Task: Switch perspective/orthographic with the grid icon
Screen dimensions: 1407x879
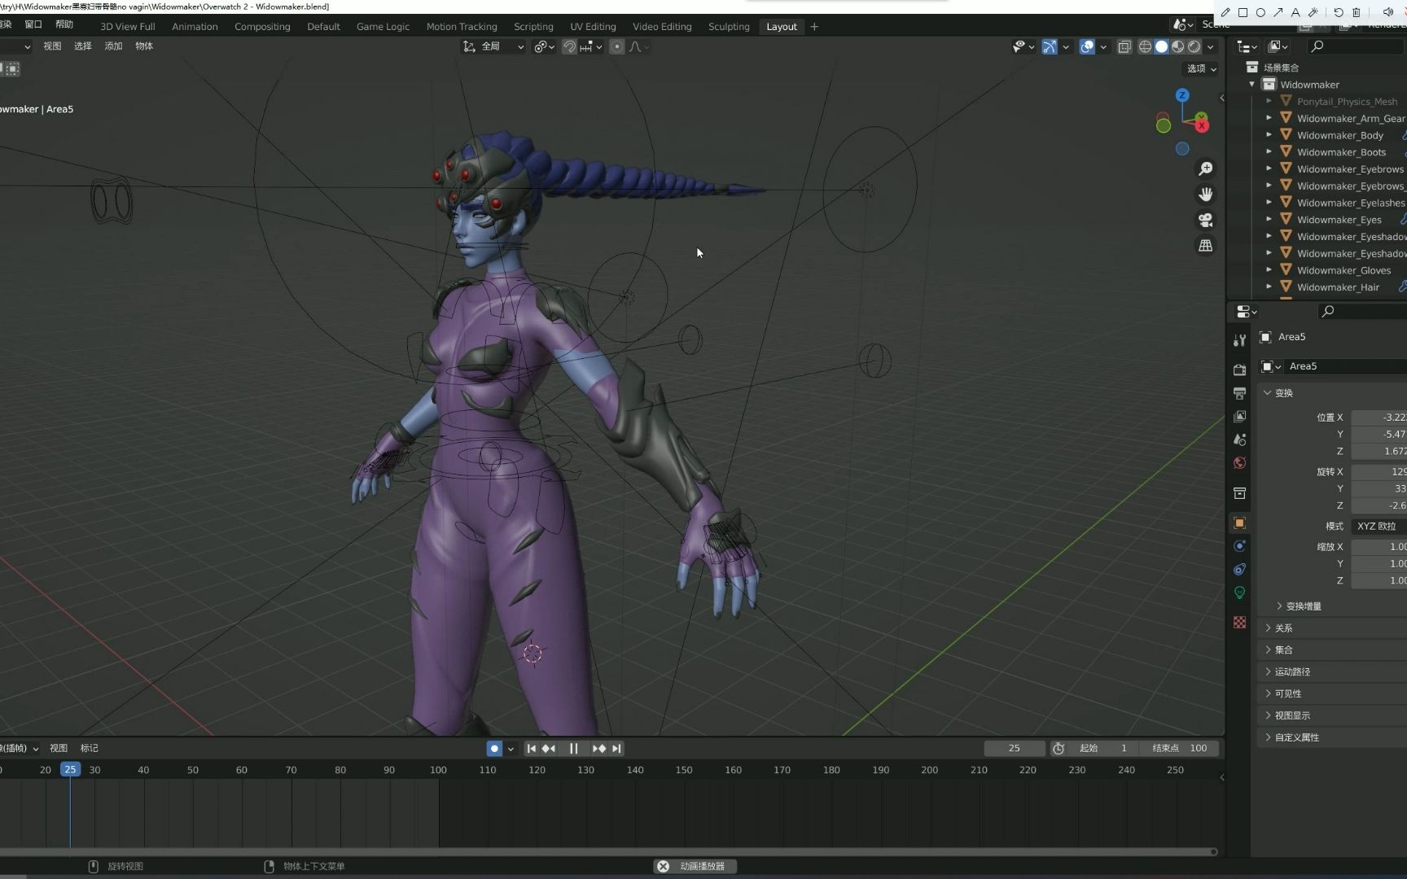Action: [x=1205, y=245]
